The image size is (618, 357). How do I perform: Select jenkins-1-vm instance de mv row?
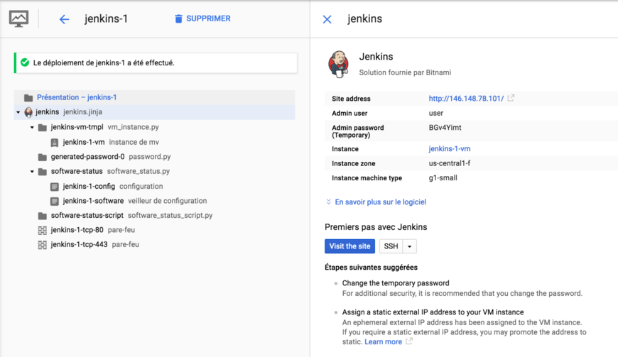(111, 142)
